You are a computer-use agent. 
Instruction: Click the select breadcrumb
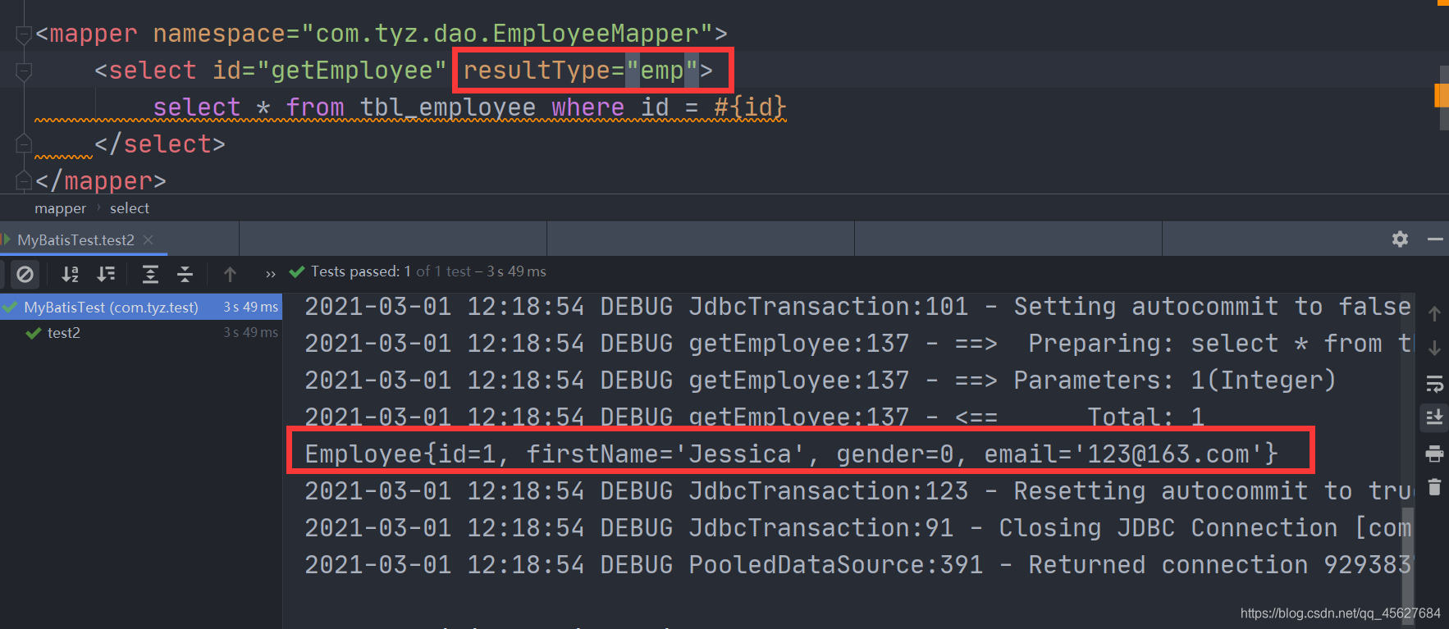pyautogui.click(x=130, y=208)
